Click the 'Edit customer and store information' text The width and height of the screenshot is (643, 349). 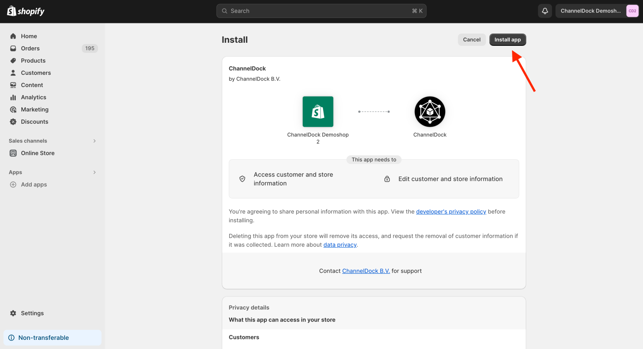[450, 179]
